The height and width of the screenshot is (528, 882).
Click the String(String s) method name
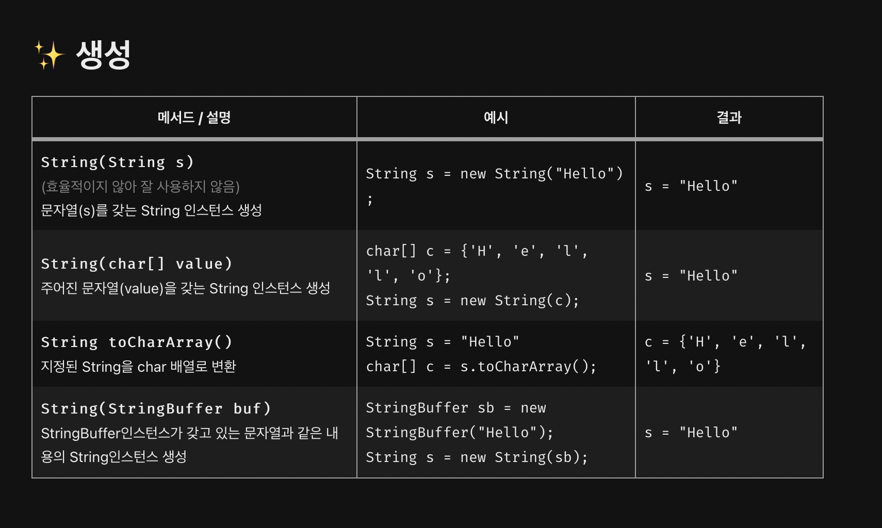tap(118, 162)
